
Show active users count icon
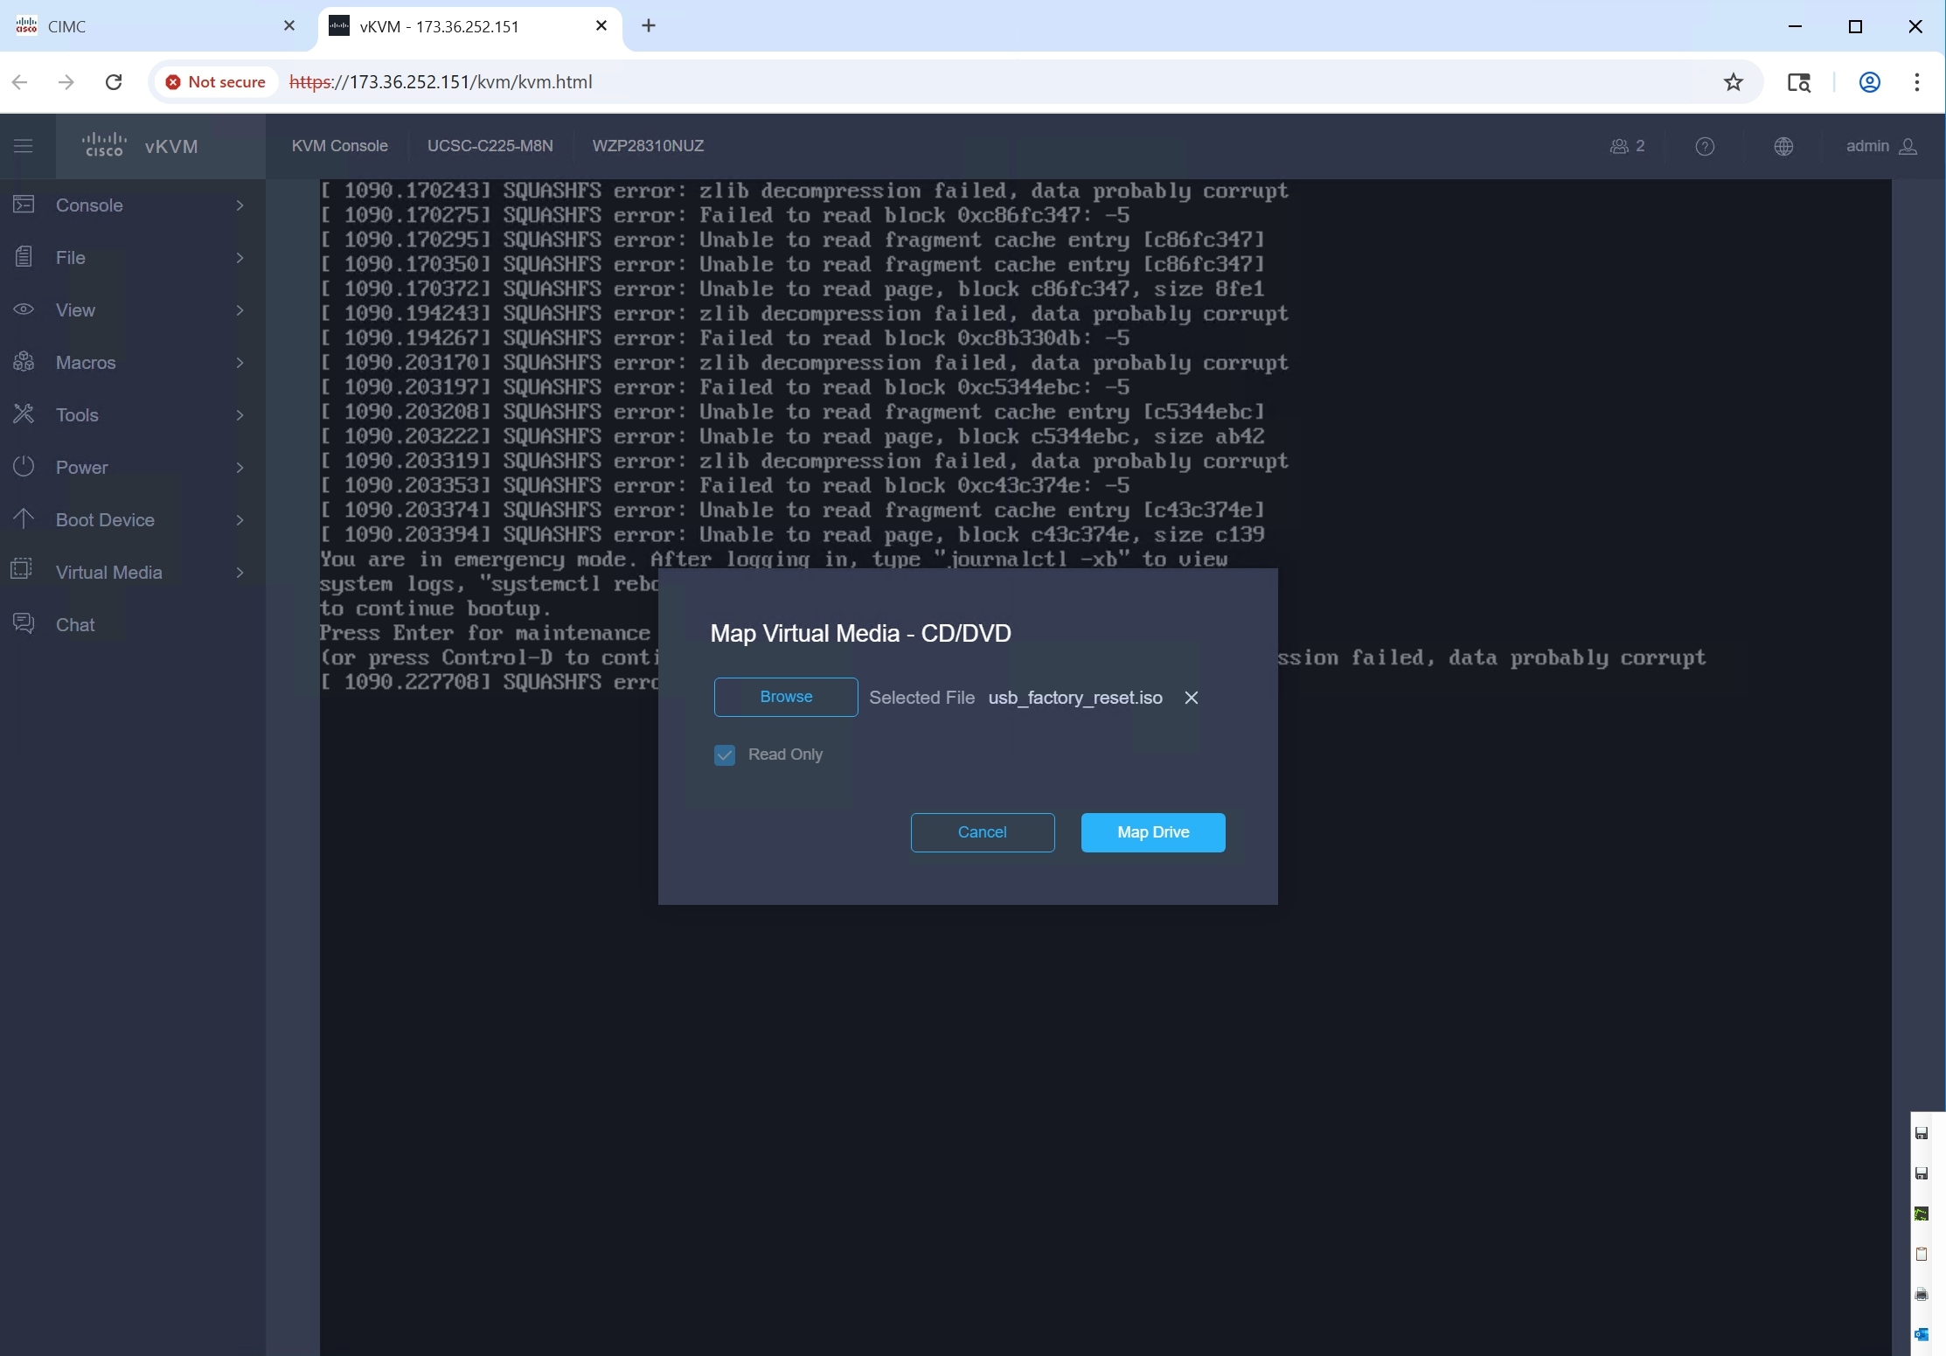click(x=1627, y=146)
